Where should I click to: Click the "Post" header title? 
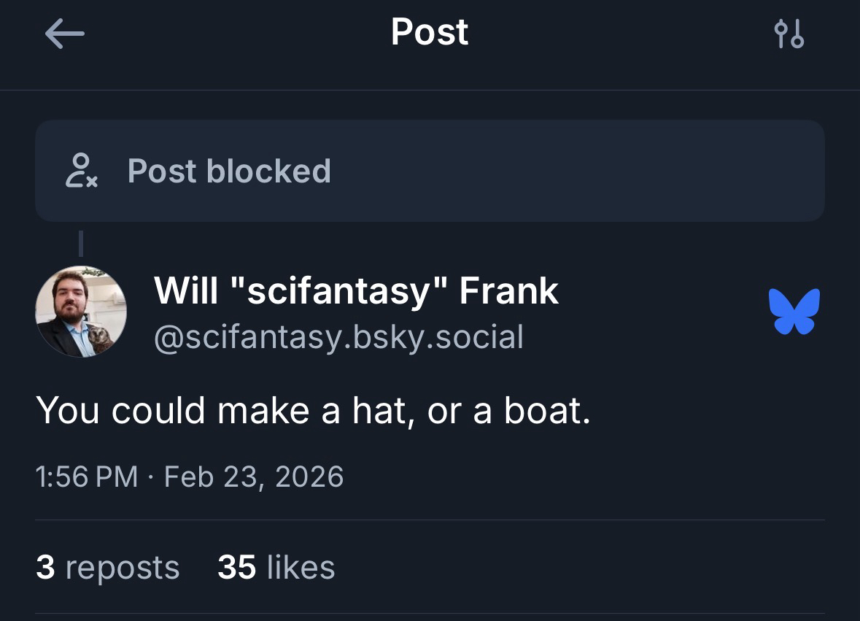click(x=430, y=32)
